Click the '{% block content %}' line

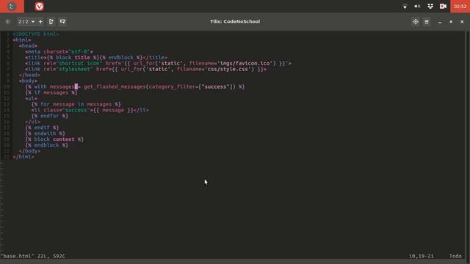click(54, 139)
